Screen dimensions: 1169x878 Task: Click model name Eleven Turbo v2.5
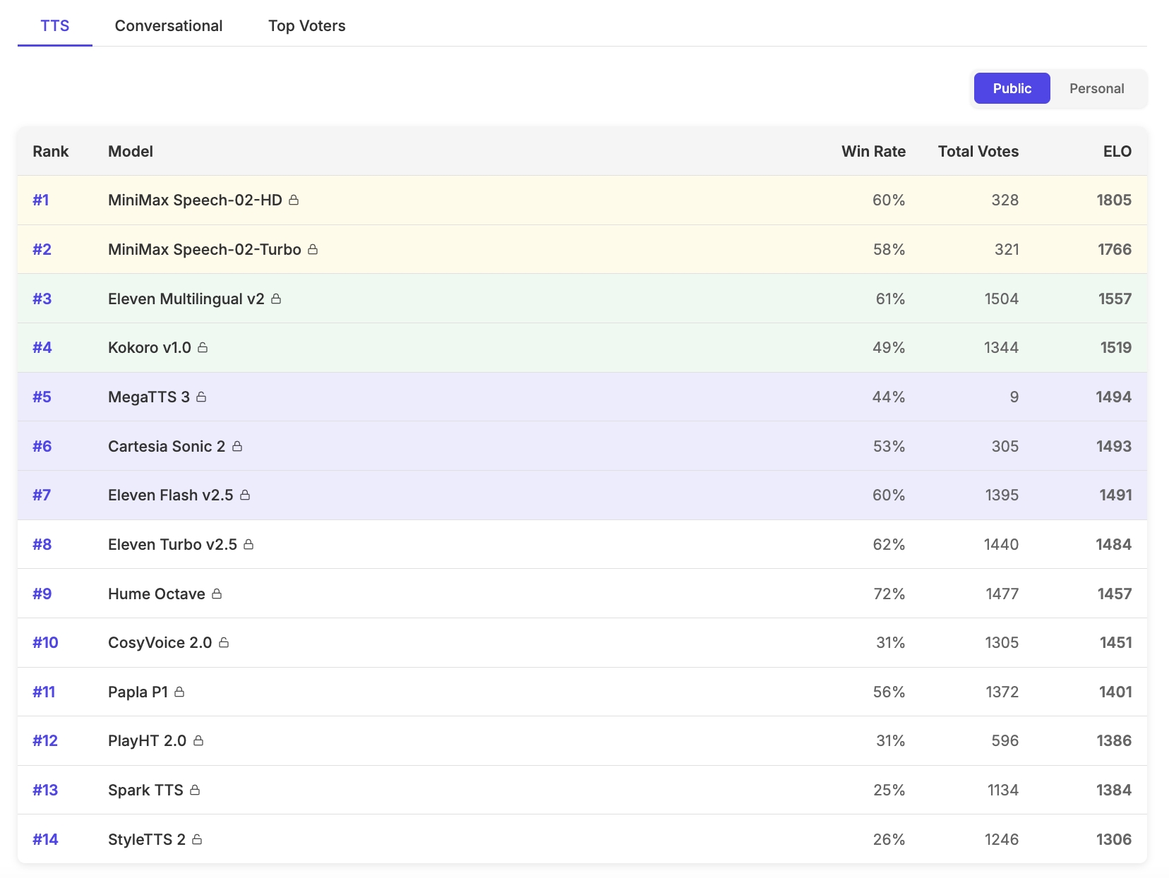173,544
